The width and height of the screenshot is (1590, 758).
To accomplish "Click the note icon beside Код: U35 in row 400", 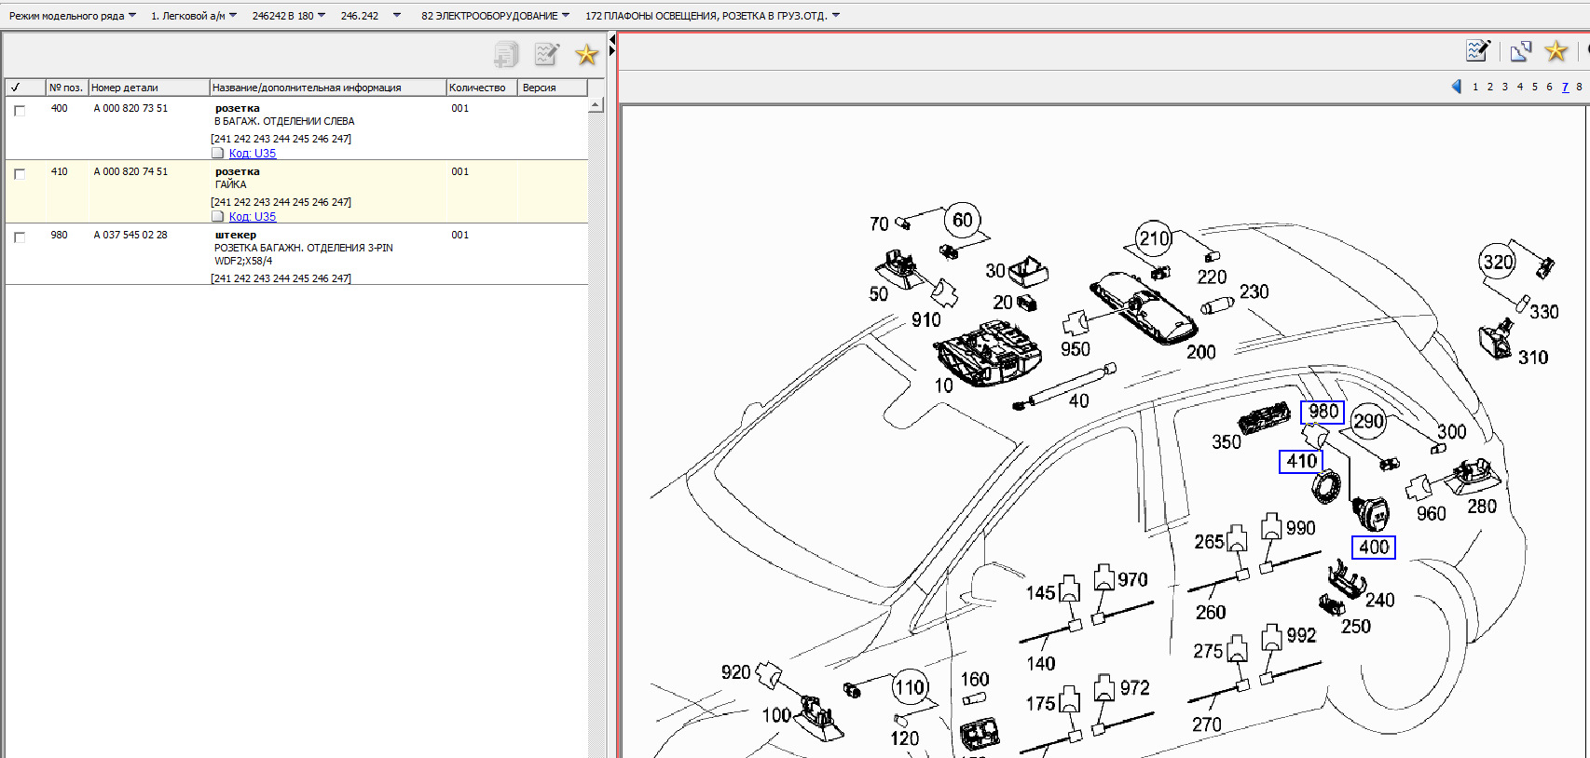I will pyautogui.click(x=218, y=154).
